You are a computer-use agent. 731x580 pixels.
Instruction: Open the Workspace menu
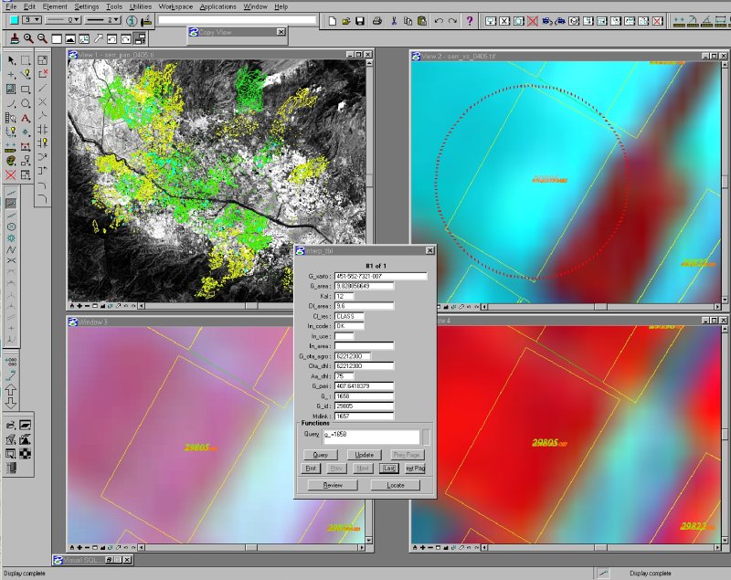coord(175,6)
